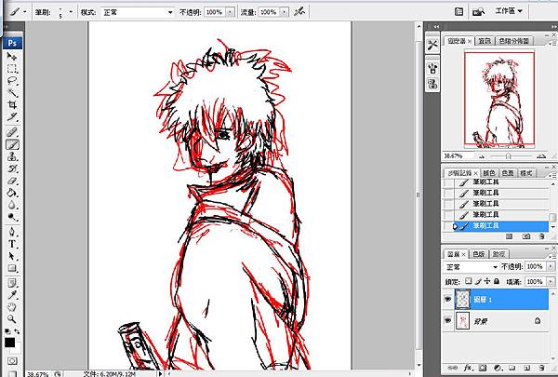Open Go to Bridge button
This screenshot has height=377, width=558.
479,12
